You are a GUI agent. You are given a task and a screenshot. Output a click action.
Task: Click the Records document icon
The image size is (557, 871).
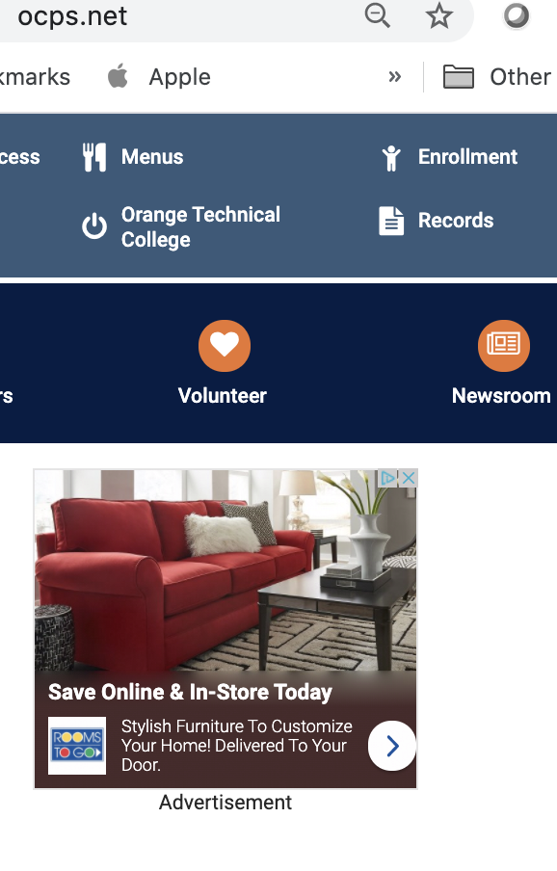point(391,221)
